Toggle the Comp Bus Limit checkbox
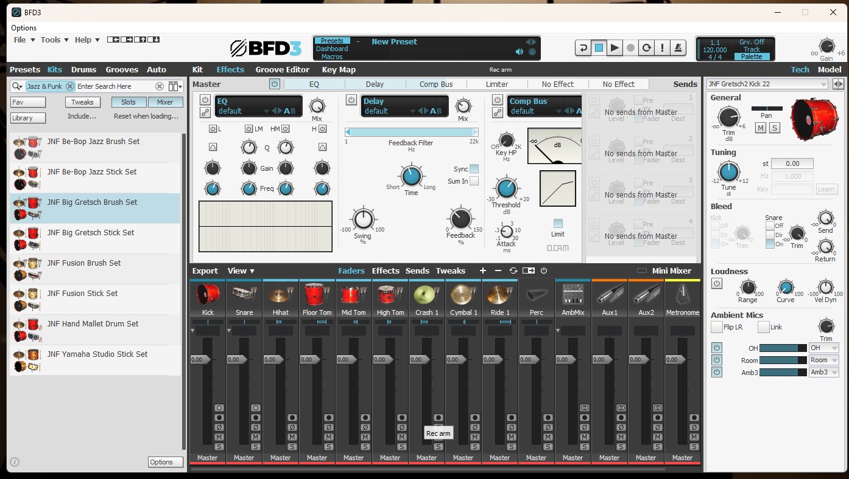 558,223
